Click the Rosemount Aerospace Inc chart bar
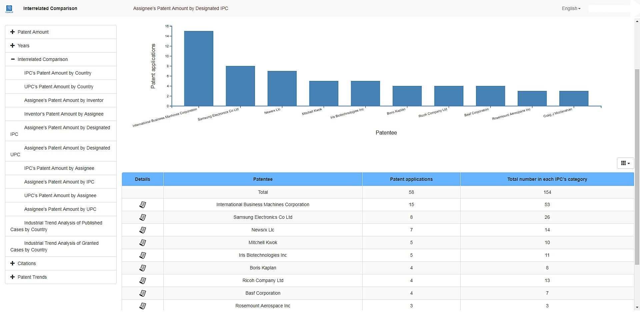This screenshot has height=312, width=640. click(x=532, y=99)
